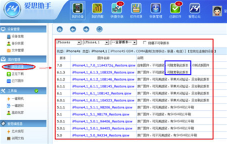Click the user avatar at the top right

click(217, 11)
